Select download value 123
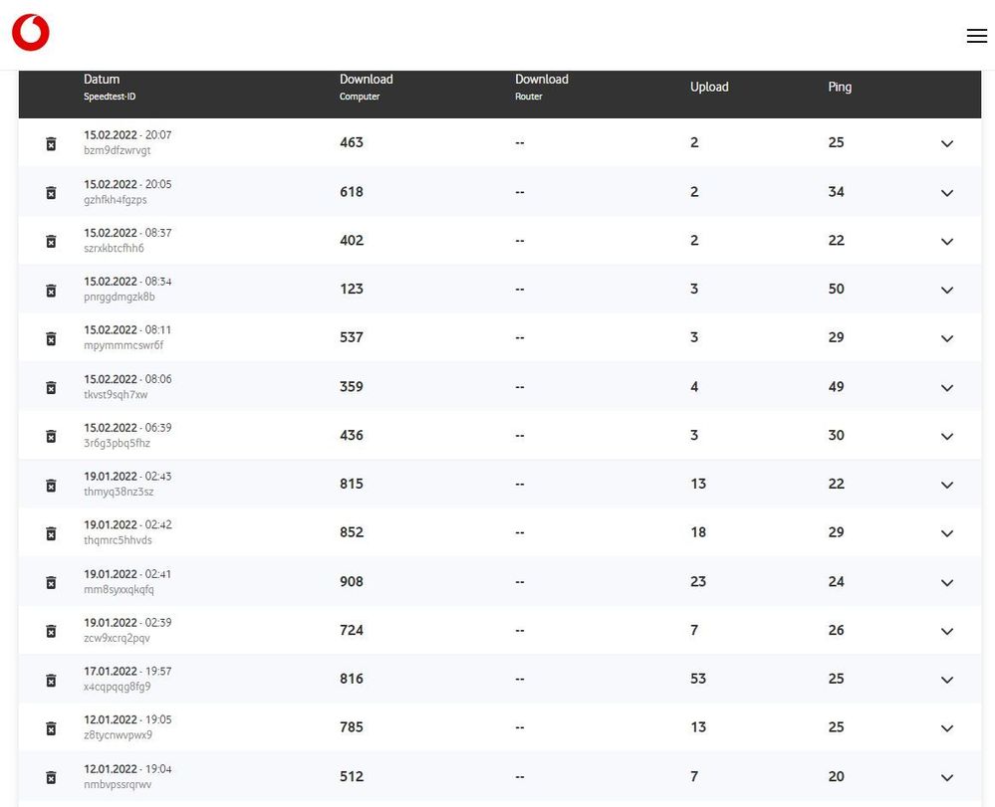This screenshot has width=995, height=807. (352, 289)
